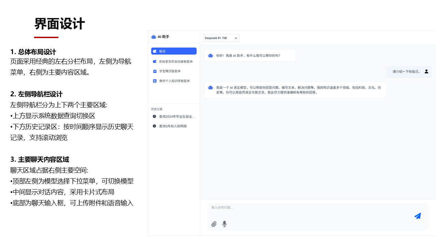This screenshot has height=245, width=436.
Task: Open 教师个人知识库智能体 menu item
Action: (174, 81)
